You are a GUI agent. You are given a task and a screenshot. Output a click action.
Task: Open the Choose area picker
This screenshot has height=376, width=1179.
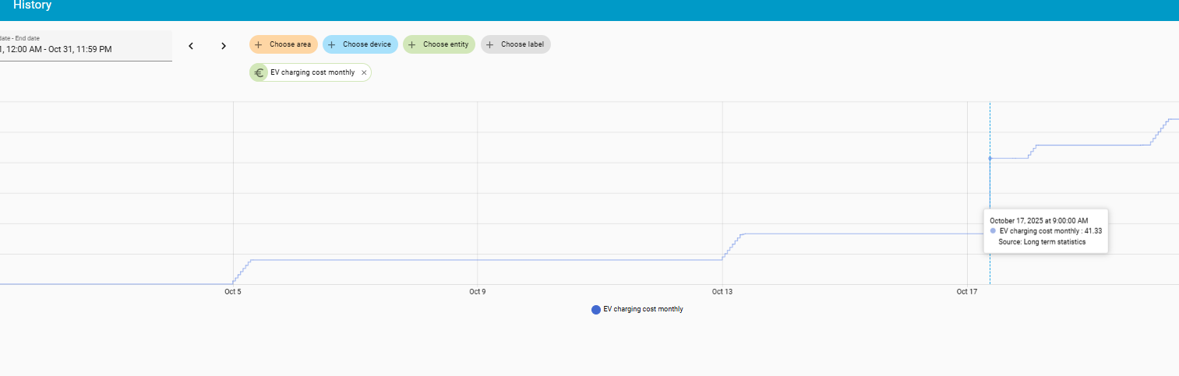click(x=290, y=44)
